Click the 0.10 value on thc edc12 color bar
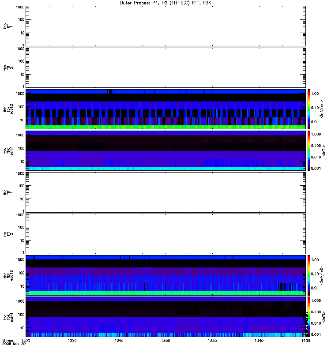The image size is (331, 353). click(x=315, y=274)
